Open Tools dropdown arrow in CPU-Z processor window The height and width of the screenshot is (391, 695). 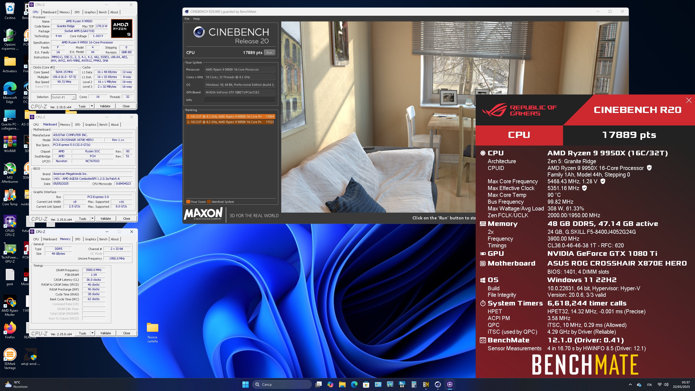click(x=92, y=106)
